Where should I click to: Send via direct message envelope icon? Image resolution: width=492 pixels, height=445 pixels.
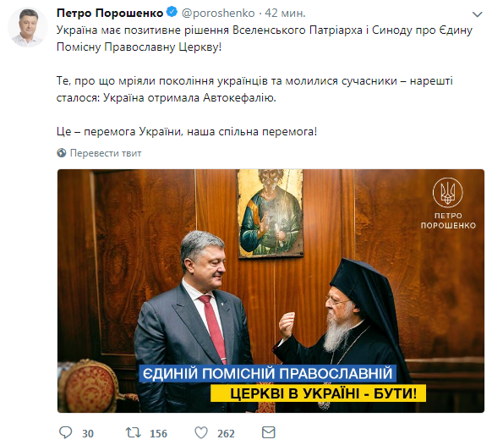pos(269,432)
